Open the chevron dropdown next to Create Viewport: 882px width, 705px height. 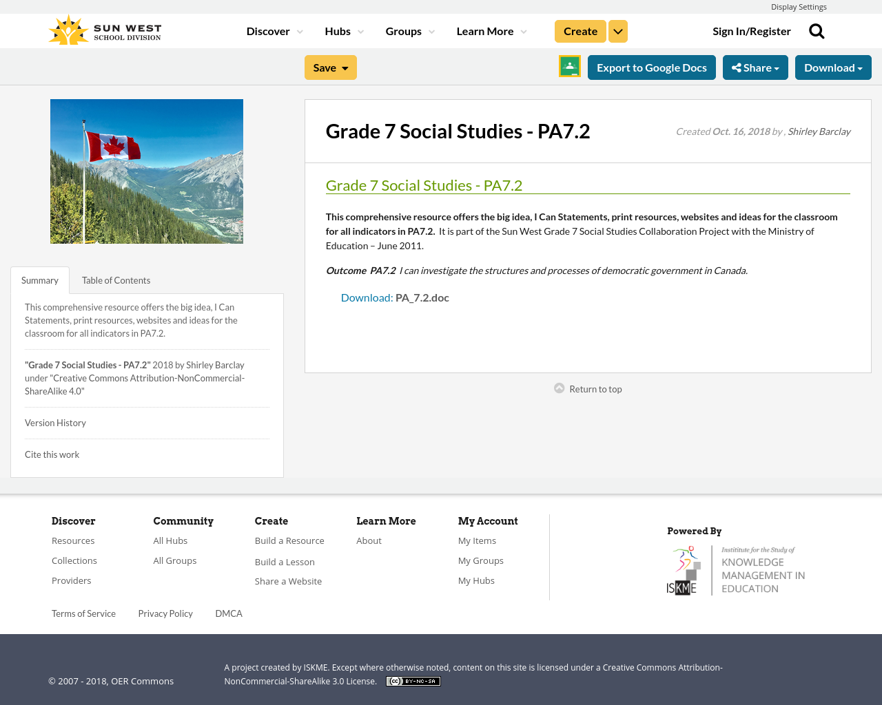tap(617, 30)
